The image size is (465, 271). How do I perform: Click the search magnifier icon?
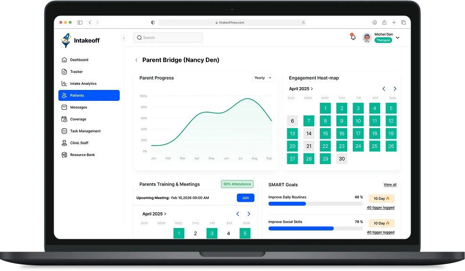tap(139, 38)
